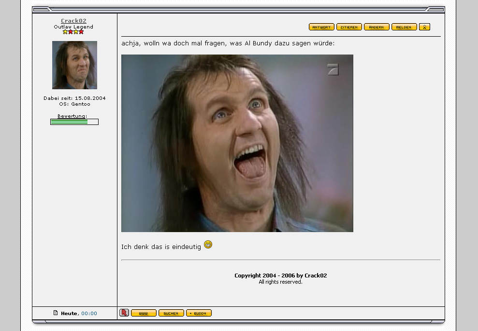Click the green Bewertung rating bar
478x331 pixels.
point(74,122)
